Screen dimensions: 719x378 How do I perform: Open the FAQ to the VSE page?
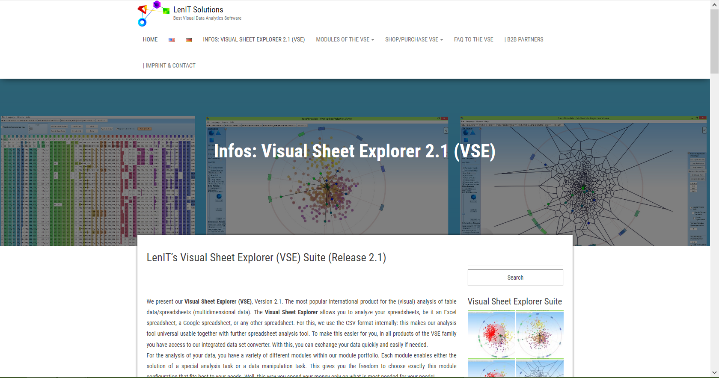(473, 40)
